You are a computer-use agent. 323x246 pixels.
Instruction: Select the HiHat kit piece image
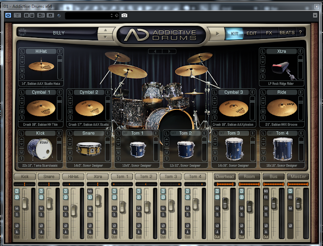(41, 66)
